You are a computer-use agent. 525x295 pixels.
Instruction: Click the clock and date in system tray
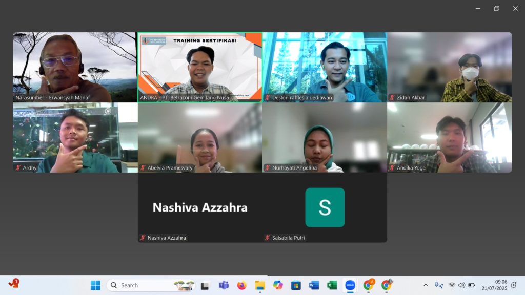(x=501, y=285)
